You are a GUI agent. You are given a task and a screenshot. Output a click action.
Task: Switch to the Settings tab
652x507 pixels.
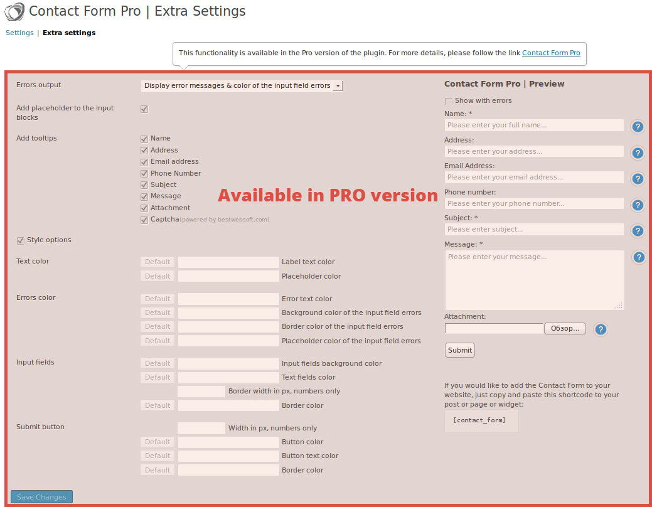(19, 33)
